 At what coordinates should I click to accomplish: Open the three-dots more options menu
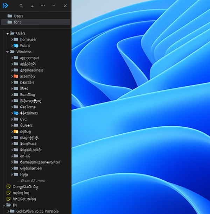[x=43, y=5]
